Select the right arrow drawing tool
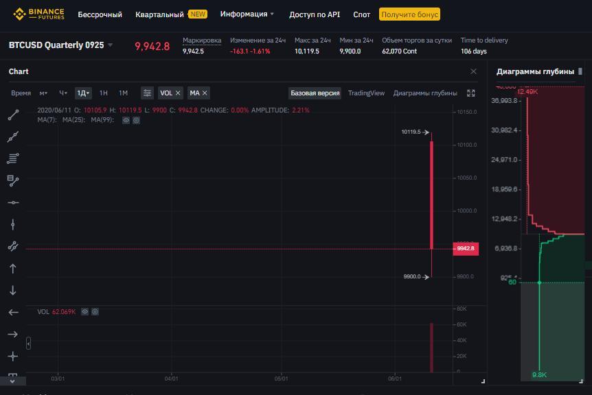This screenshot has width=592, height=395. tap(13, 335)
